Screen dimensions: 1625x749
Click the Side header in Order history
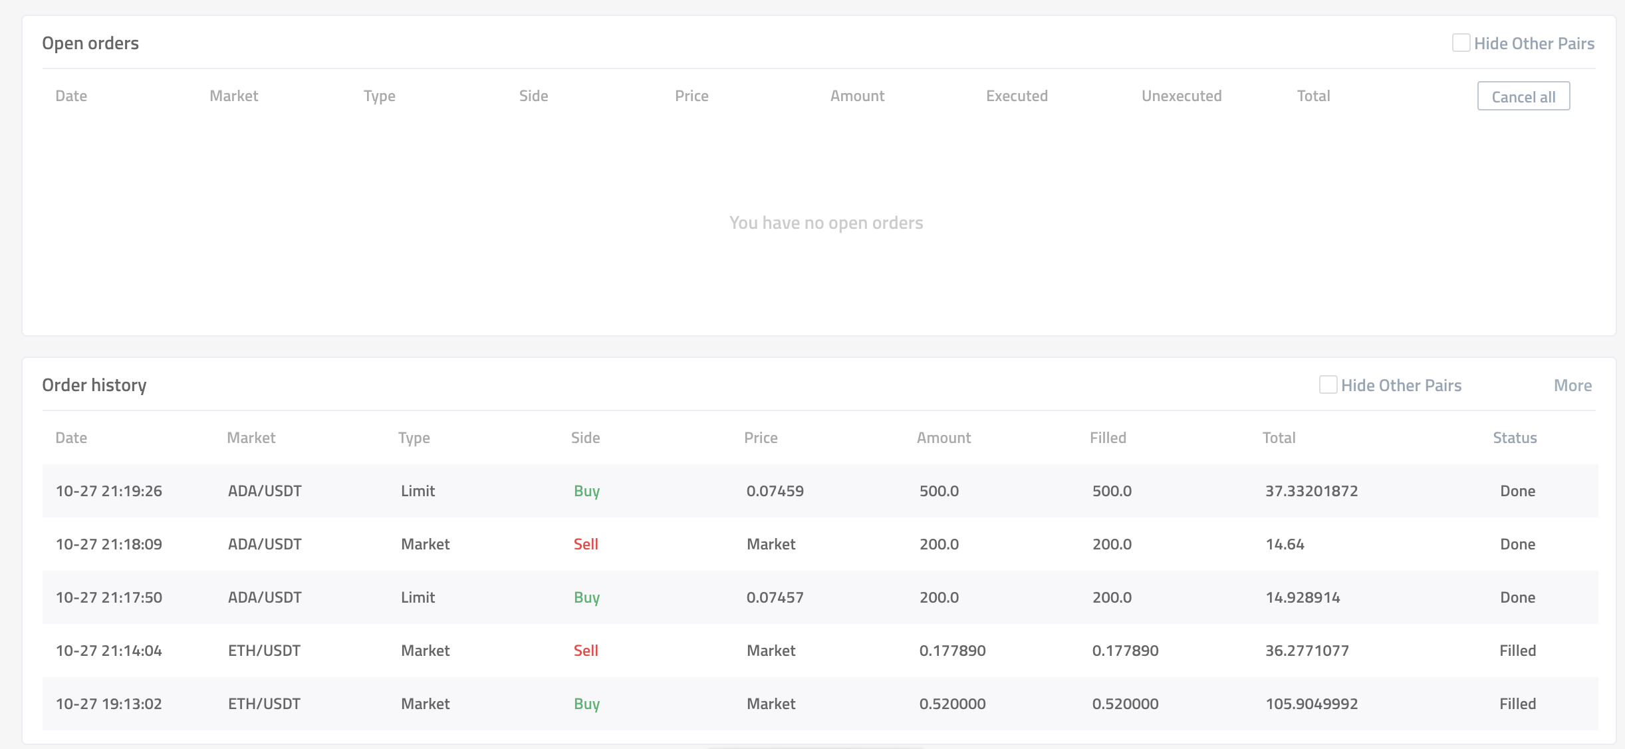tap(585, 438)
